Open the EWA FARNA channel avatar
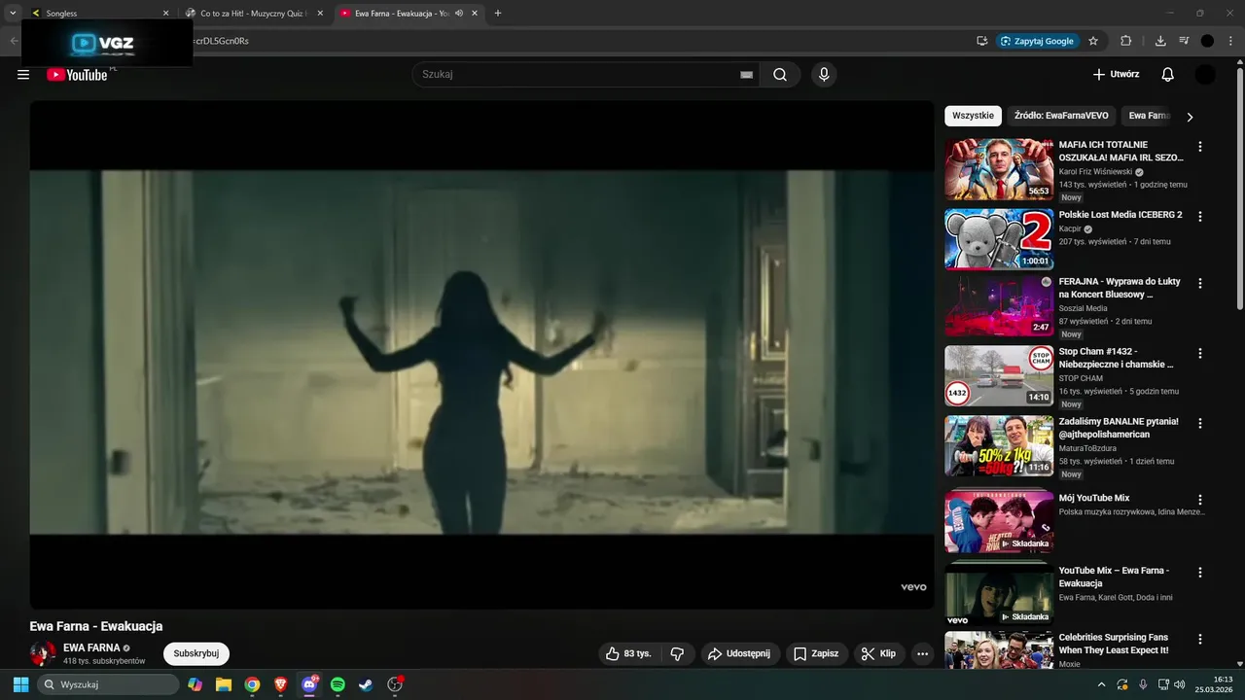 click(x=43, y=653)
